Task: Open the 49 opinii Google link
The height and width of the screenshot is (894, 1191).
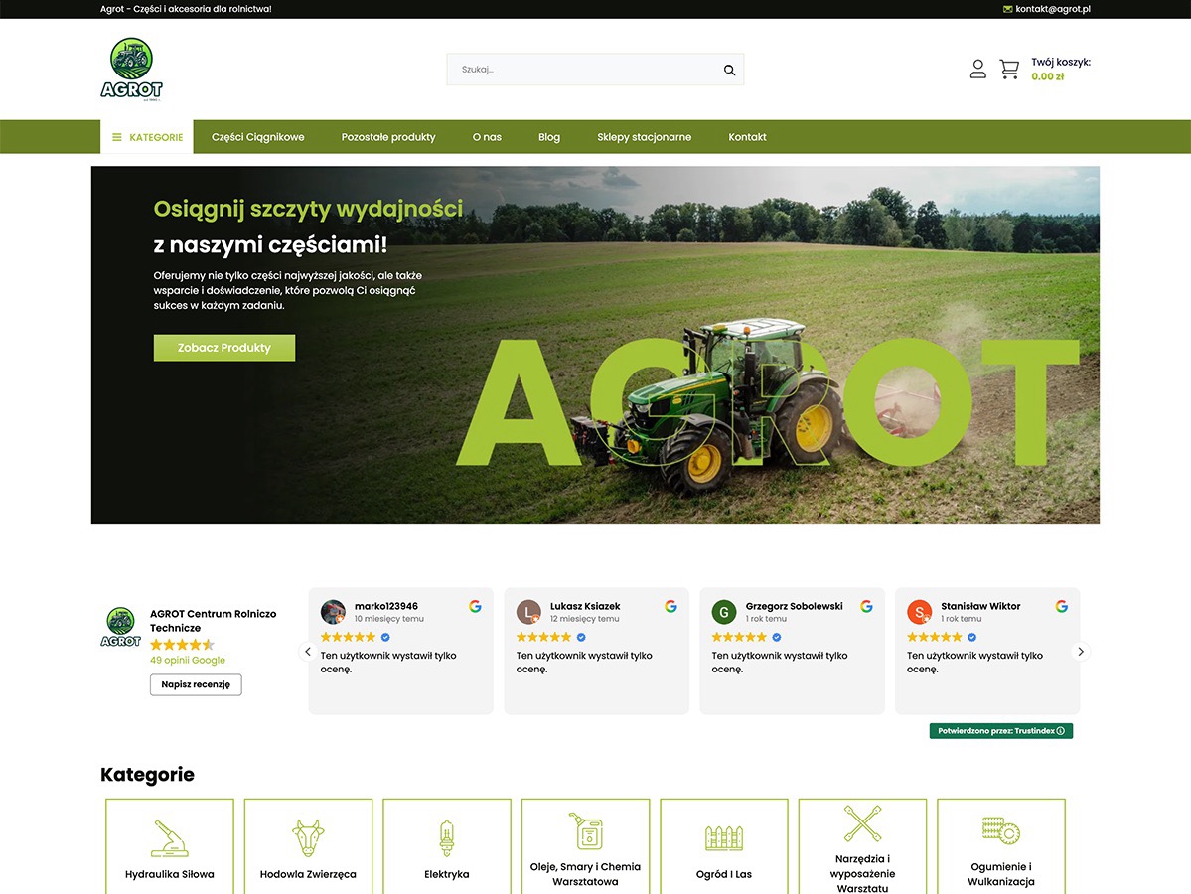Action: click(x=188, y=660)
